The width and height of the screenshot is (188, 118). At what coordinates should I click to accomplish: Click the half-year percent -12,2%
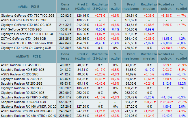click(181, 83)
